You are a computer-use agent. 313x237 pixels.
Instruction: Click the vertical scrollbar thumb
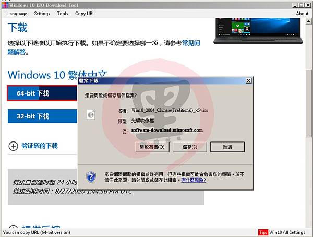(308, 103)
